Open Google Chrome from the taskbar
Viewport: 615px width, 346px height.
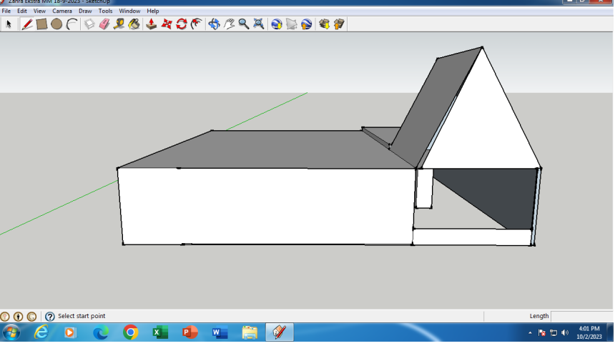(x=130, y=332)
